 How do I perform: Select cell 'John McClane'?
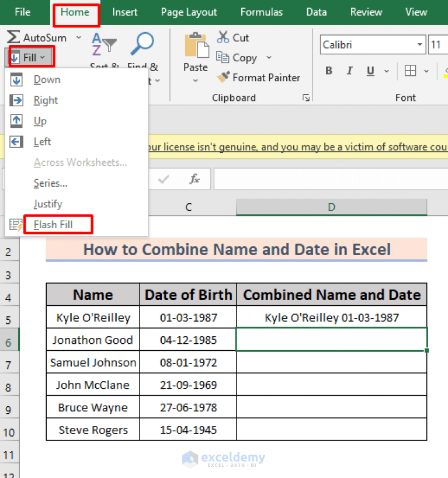[x=93, y=385]
